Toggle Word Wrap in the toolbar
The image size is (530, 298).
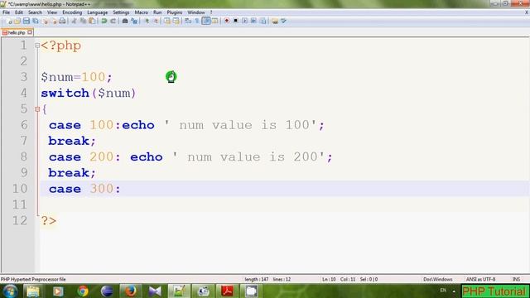188,21
